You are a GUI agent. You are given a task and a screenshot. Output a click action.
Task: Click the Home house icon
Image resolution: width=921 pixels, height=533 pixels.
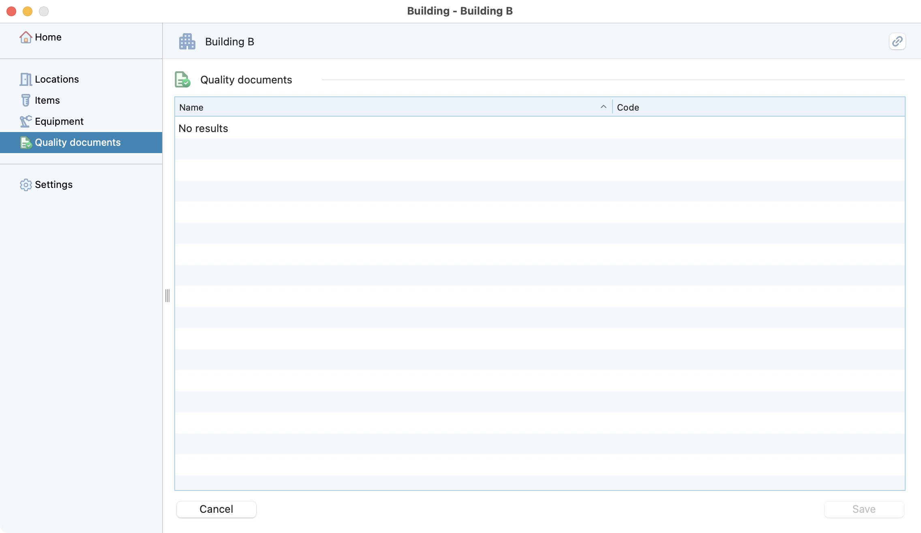tap(26, 37)
